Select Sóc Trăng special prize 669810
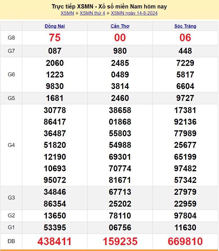The height and width of the screenshot is (251, 219). click(185, 241)
